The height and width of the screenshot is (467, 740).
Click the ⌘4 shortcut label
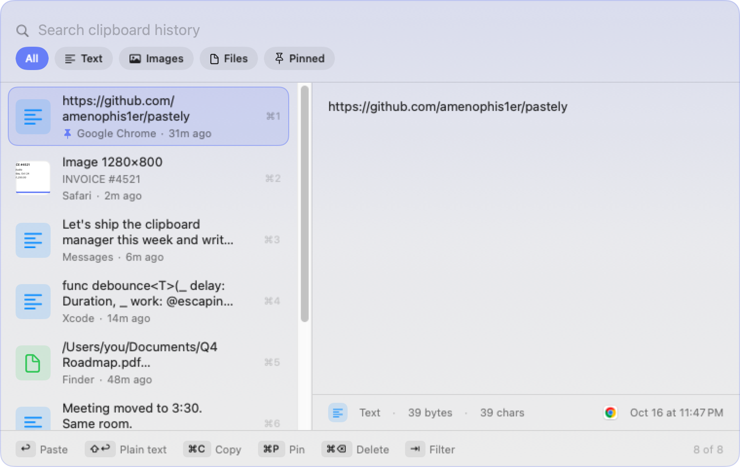pyautogui.click(x=272, y=301)
